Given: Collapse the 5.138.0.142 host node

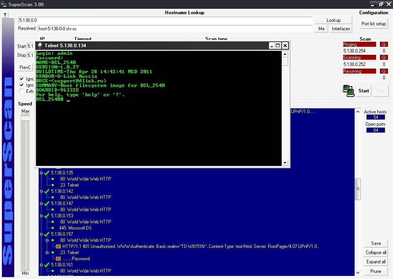Looking at the screenshot, I should [x=41, y=191].
